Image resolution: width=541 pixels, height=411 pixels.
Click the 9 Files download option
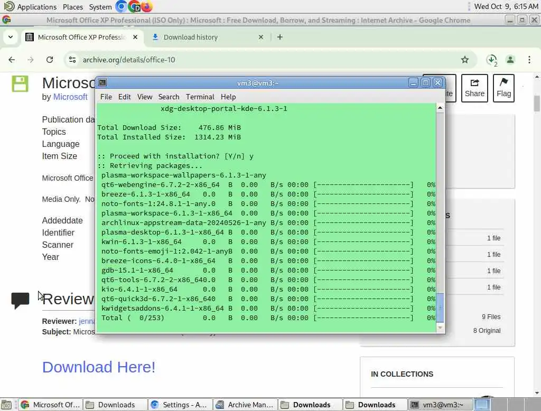tap(491, 317)
